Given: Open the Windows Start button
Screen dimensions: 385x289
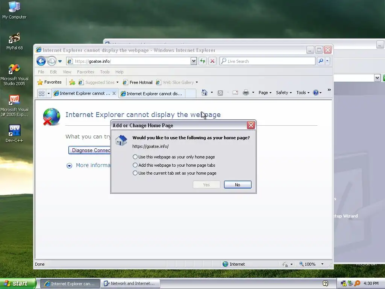Looking at the screenshot, I should (18, 284).
